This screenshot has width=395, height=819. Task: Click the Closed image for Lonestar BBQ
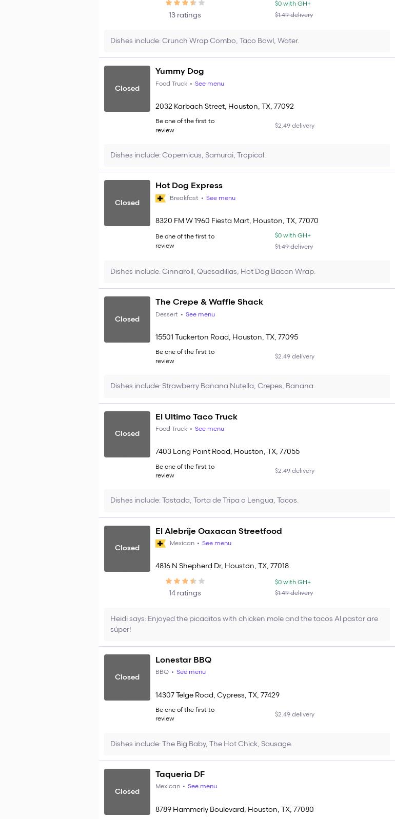click(x=127, y=677)
